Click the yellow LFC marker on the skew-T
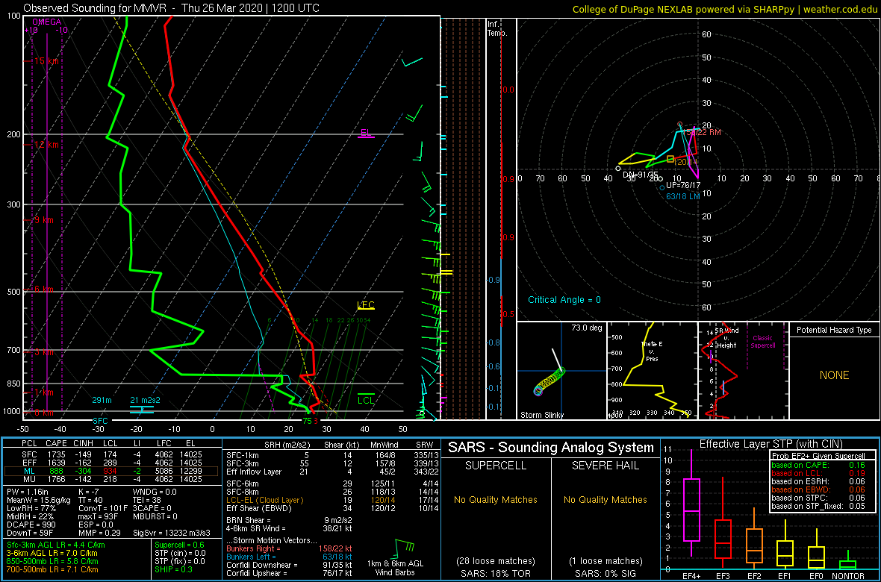881x582 pixels. (x=366, y=305)
